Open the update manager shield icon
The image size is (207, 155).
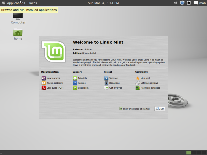[182, 3]
